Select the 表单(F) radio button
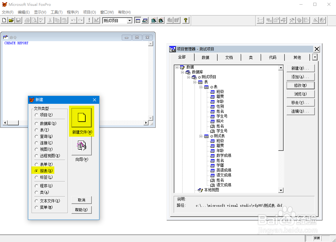The image size is (336, 242). [x=36, y=164]
